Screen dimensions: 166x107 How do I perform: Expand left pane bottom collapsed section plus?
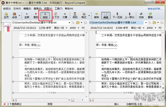[x=13, y=93]
